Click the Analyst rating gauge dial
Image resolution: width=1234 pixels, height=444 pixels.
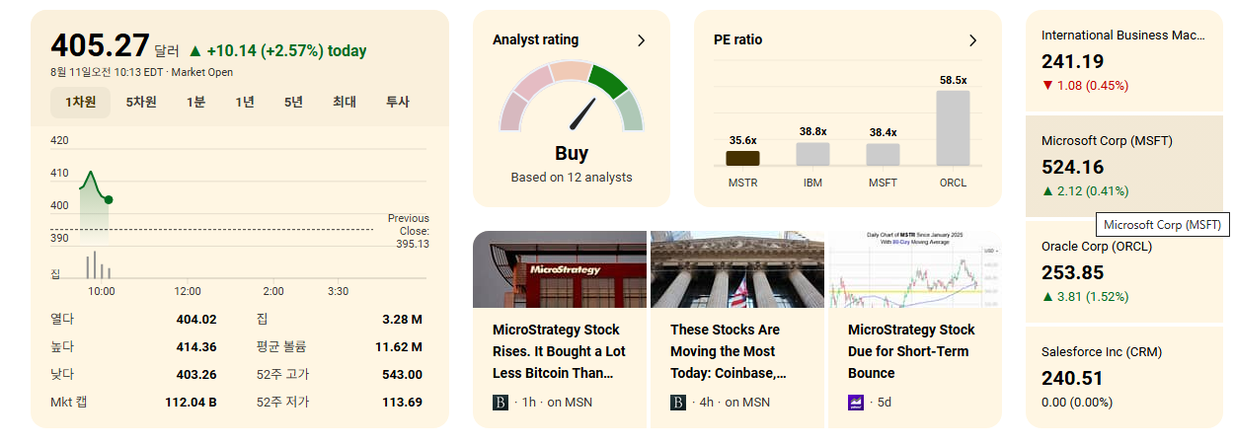(572, 96)
